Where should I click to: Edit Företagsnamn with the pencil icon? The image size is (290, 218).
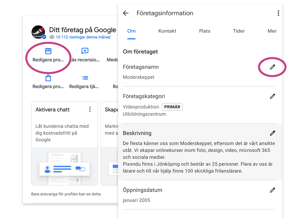click(x=272, y=67)
